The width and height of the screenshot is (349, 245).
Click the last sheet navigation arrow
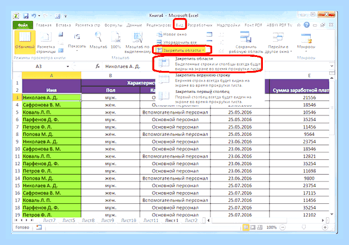coord(32,220)
